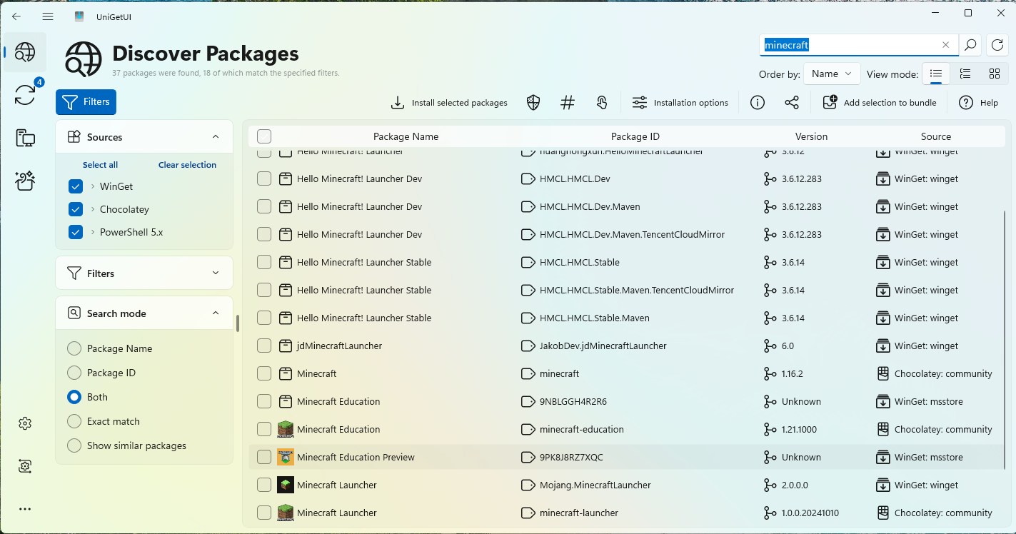The width and height of the screenshot is (1016, 534).
Task: Toggle the blue Filters button
Action: 86,102
